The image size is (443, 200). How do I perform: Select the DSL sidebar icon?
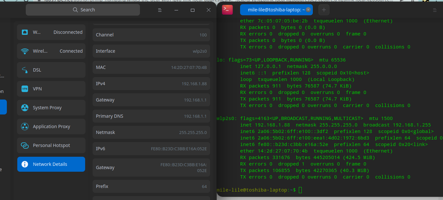click(x=25, y=70)
